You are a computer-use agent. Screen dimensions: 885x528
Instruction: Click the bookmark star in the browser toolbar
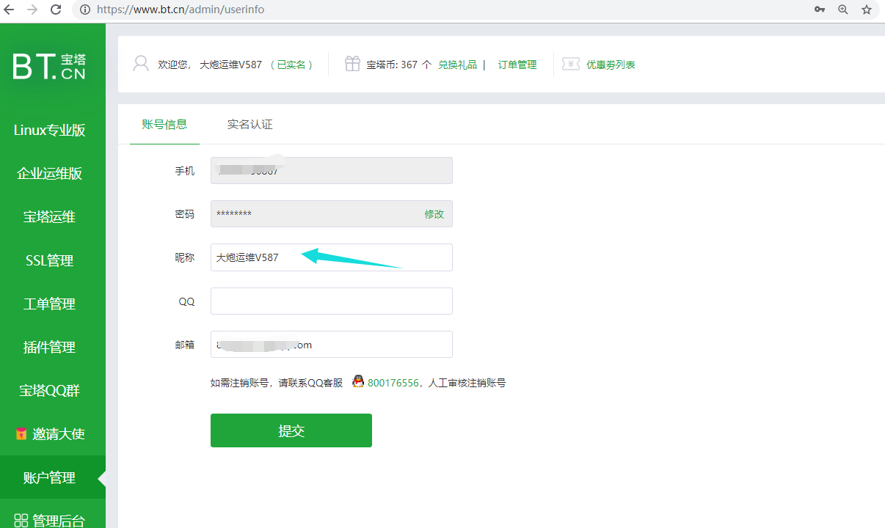pos(866,10)
